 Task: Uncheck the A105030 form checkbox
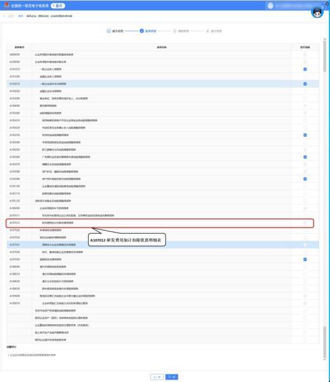[x=305, y=135]
